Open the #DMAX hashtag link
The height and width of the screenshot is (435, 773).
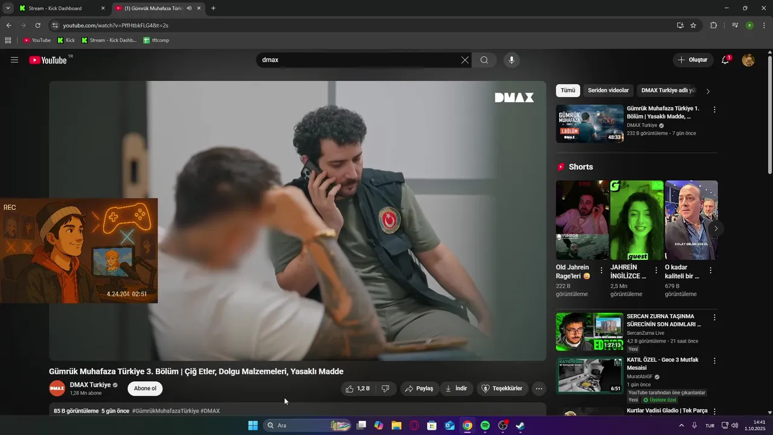210,411
